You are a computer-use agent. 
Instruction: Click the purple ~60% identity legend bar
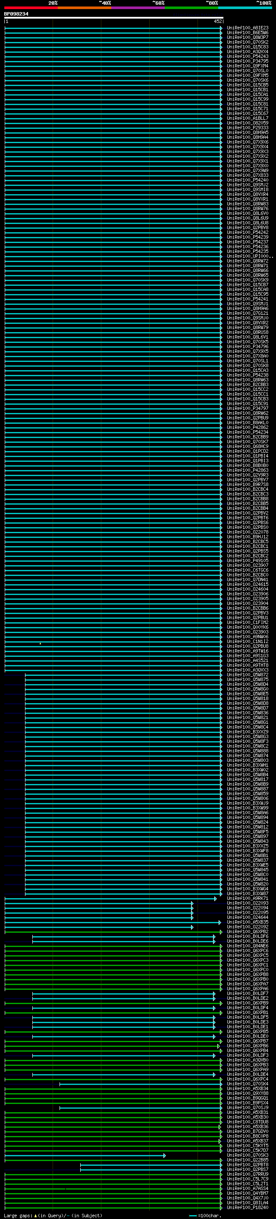click(138, 8)
